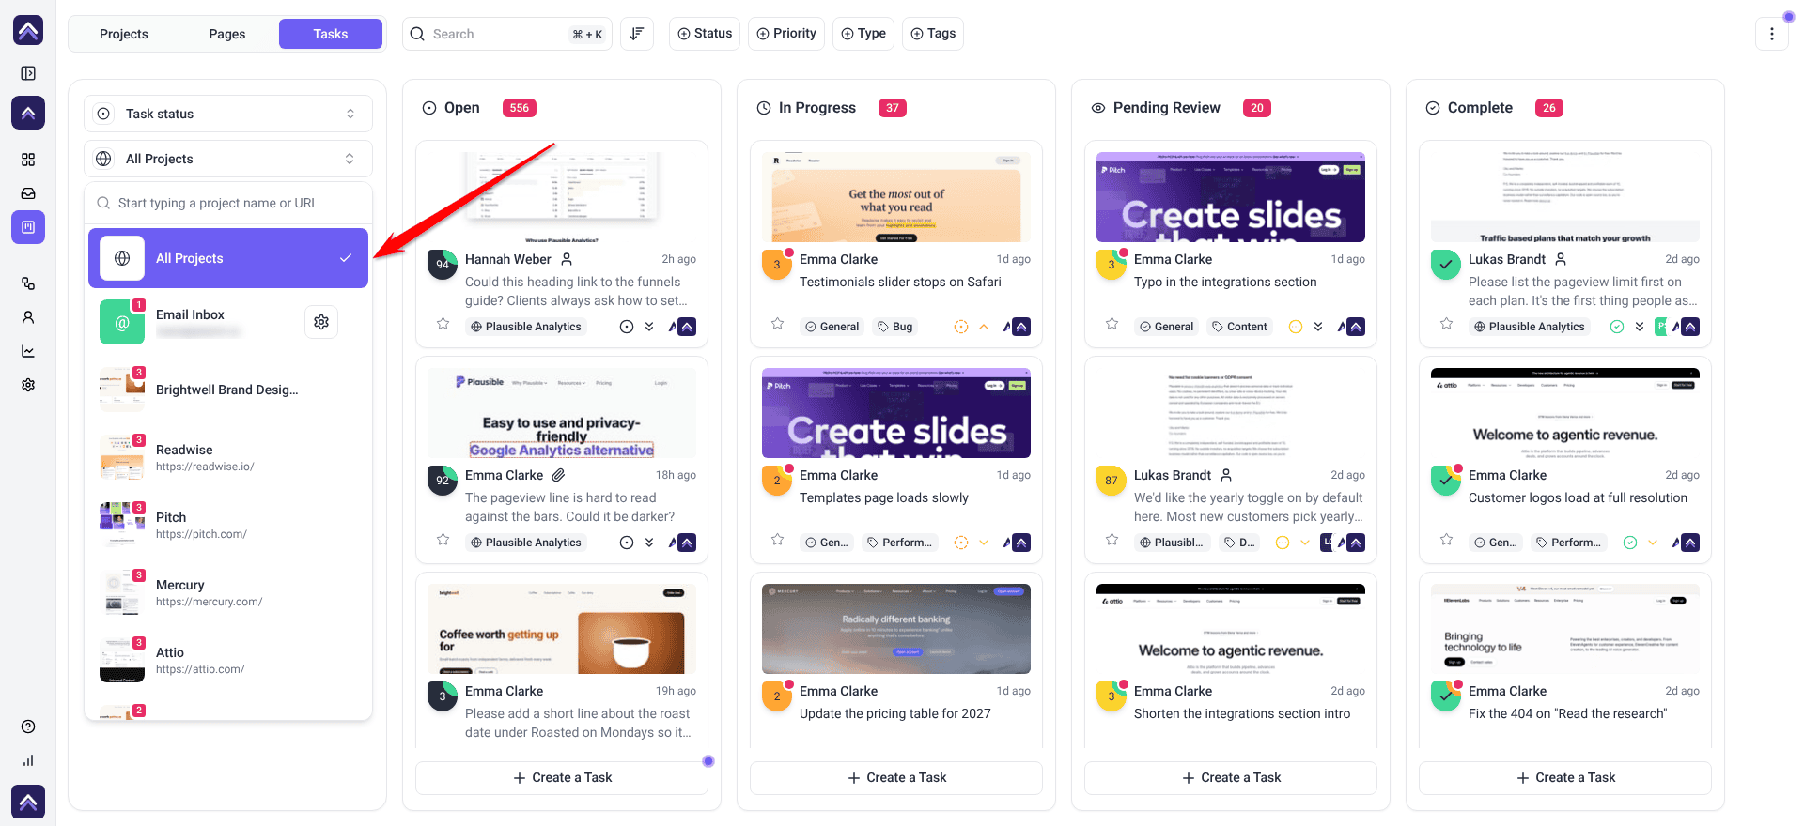Change yellow status circle on Typo card
Viewport: 1804px width, 826px height.
1296,327
